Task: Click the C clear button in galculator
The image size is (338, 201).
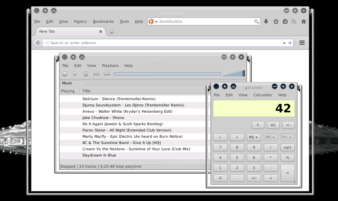Action: [258, 125]
